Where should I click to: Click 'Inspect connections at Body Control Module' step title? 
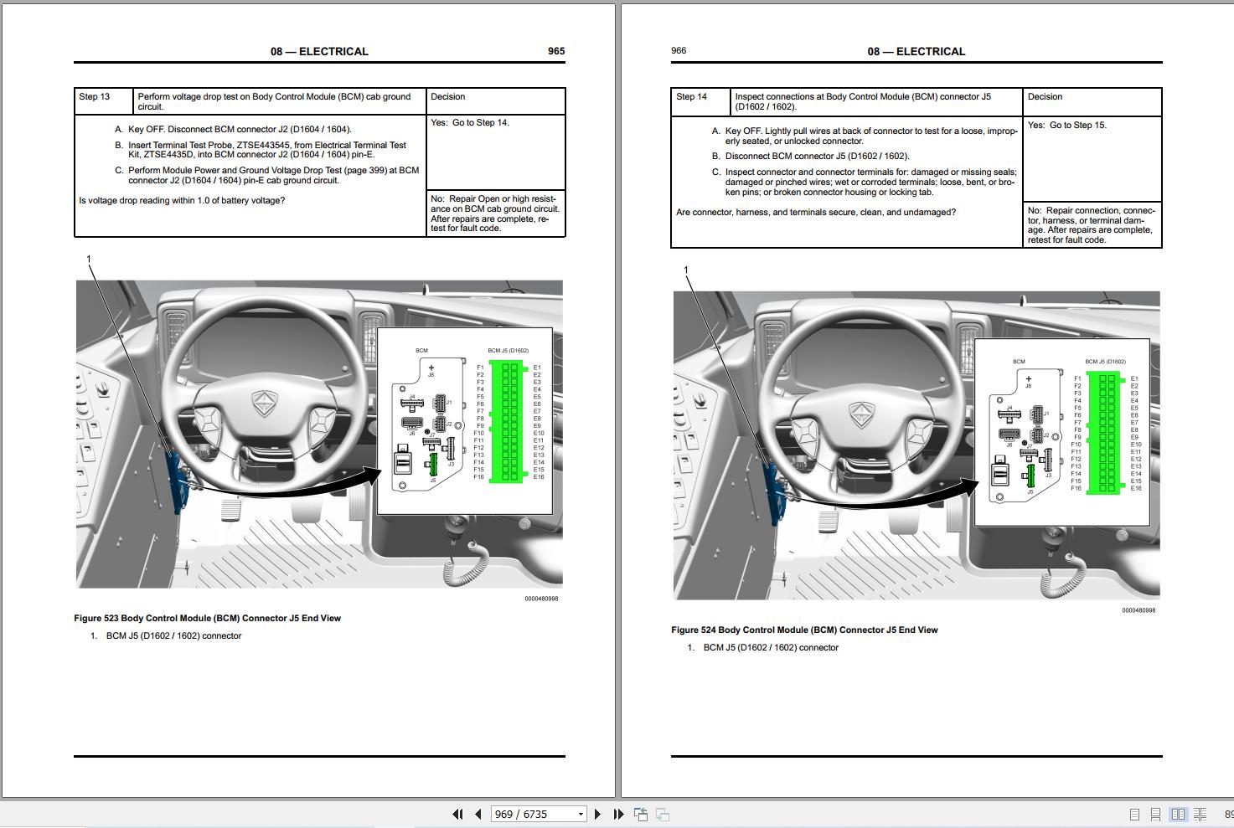click(863, 101)
